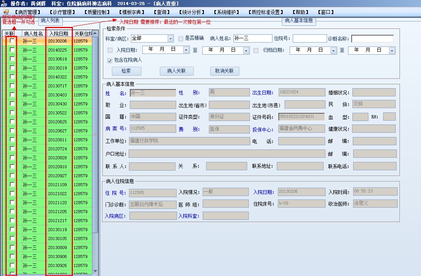Click the 检索 search button

[126, 71]
